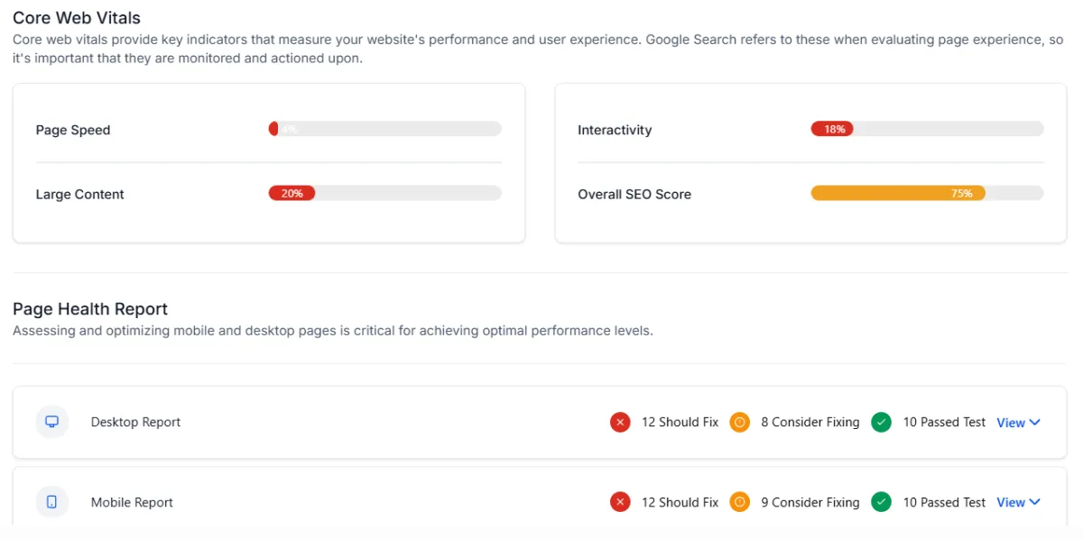1083x539 pixels.
Task: Expand the Desktop Report View chevron
Action: click(x=1035, y=423)
